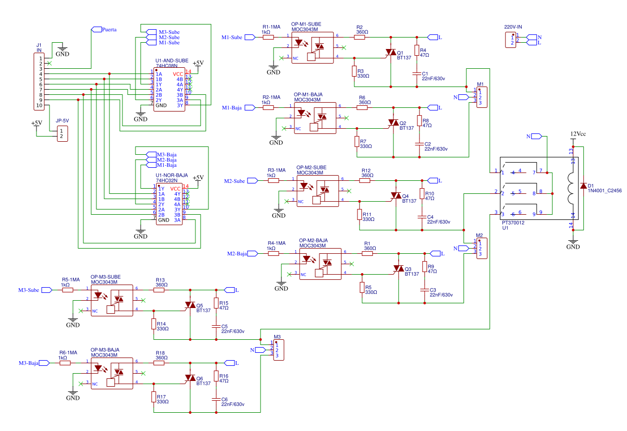Click capacitor C2 22nF/630v
The image size is (627, 431).
click(419, 144)
